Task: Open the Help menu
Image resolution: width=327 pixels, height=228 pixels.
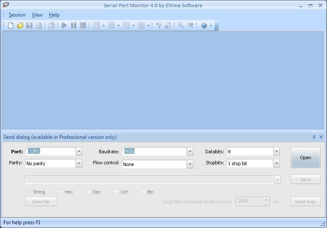Action: click(54, 15)
